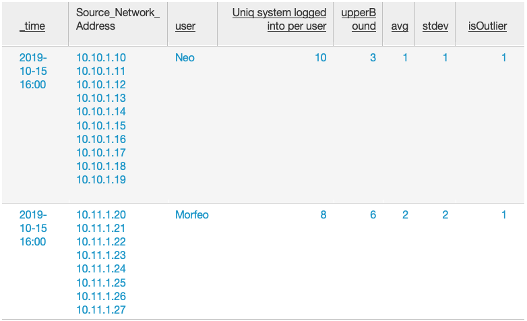Select IP address 10.10.1.10

pyautogui.click(x=101, y=57)
